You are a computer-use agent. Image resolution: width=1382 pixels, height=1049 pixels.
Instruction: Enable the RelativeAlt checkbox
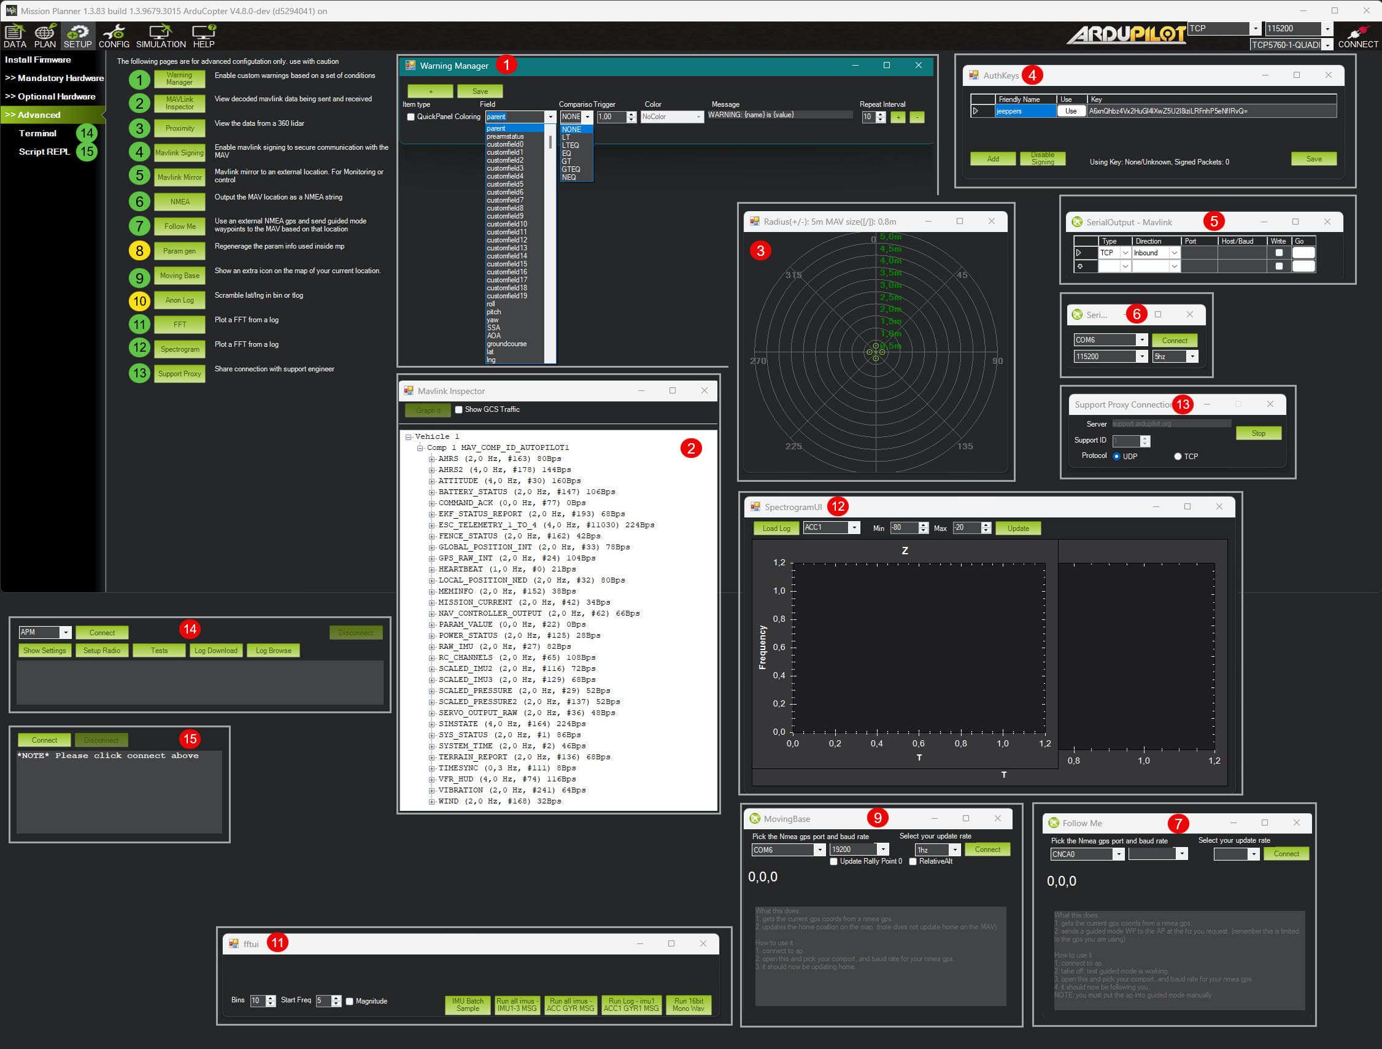pyautogui.click(x=912, y=861)
